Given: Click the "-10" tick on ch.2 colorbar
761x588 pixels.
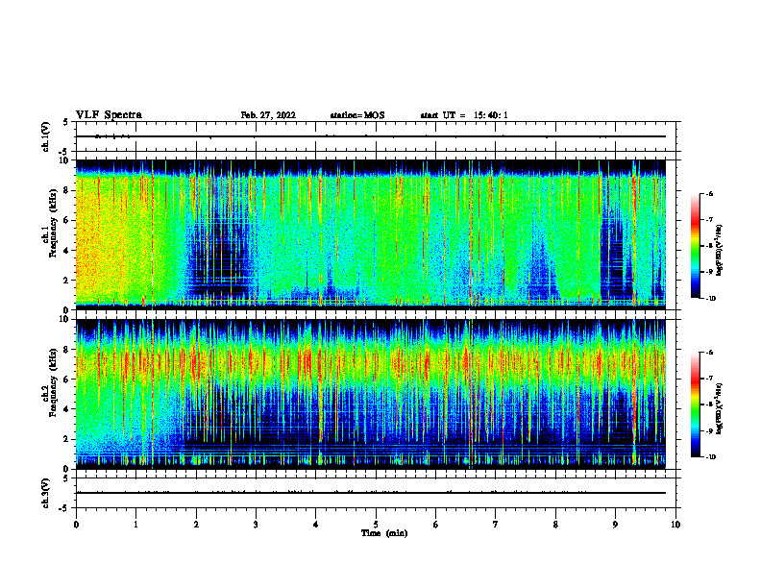Looking at the screenshot, I should [x=710, y=457].
